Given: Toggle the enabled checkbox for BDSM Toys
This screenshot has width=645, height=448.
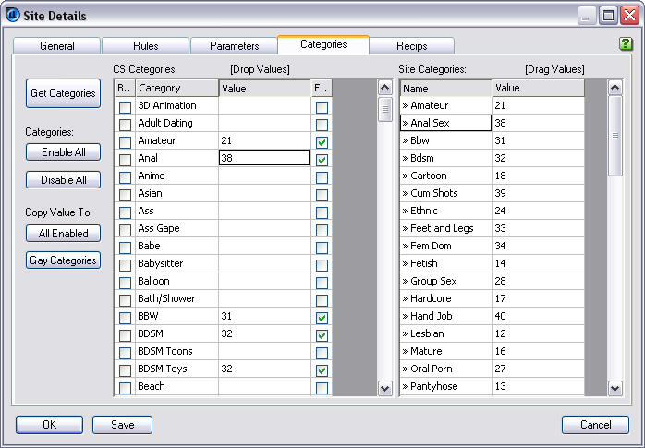Looking at the screenshot, I should (322, 370).
